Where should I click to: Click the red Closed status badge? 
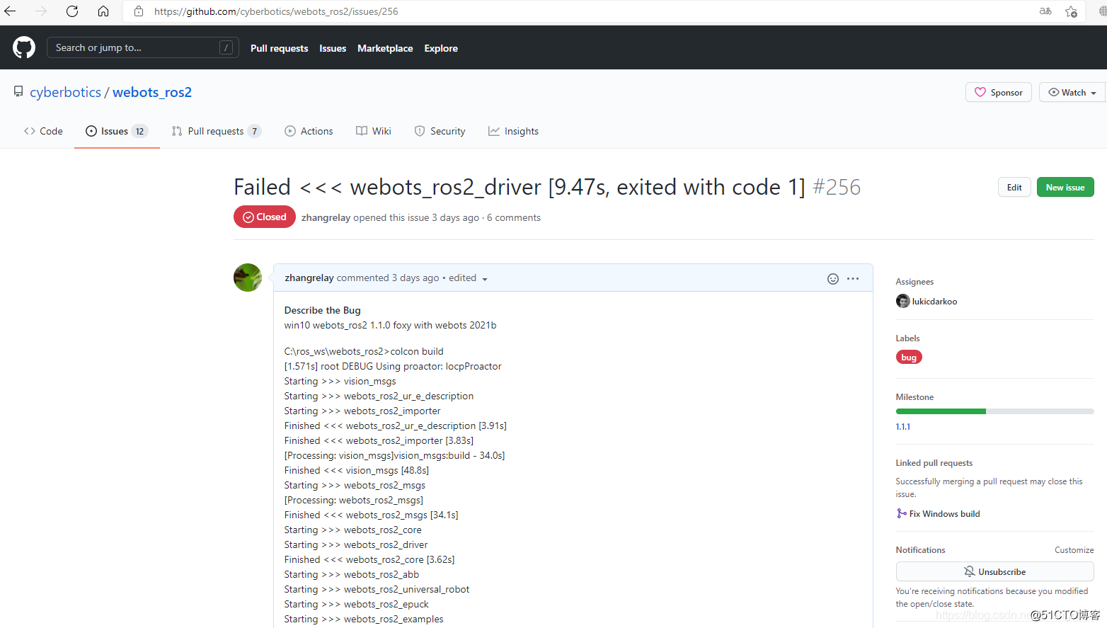pos(265,217)
